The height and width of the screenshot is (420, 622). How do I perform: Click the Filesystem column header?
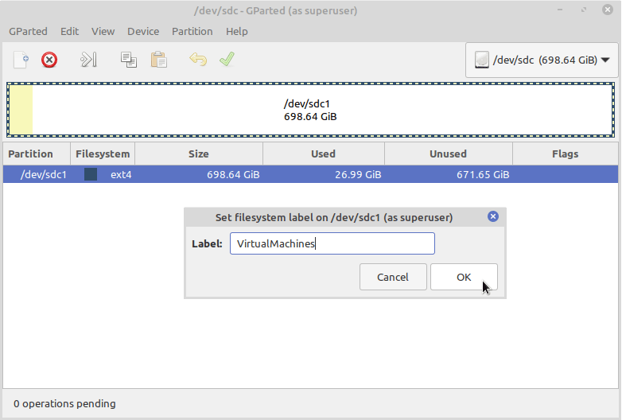(103, 154)
